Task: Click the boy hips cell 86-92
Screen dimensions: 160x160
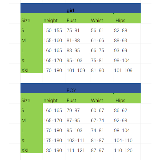Action: click(121, 110)
